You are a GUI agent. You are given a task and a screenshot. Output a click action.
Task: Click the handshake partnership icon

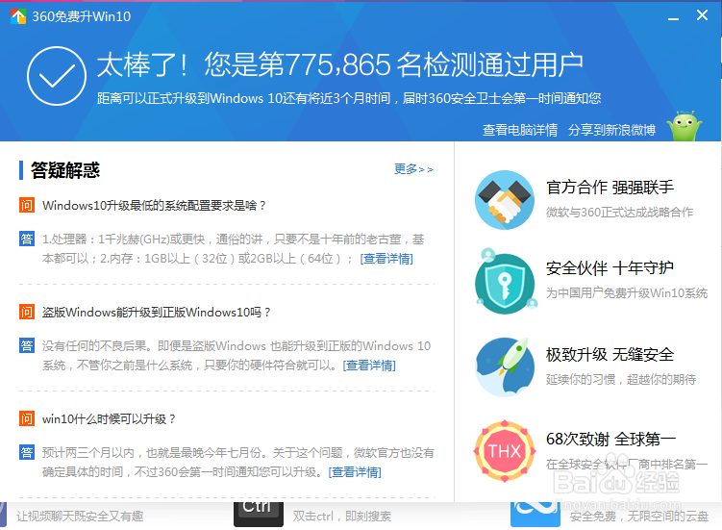pyautogui.click(x=505, y=200)
